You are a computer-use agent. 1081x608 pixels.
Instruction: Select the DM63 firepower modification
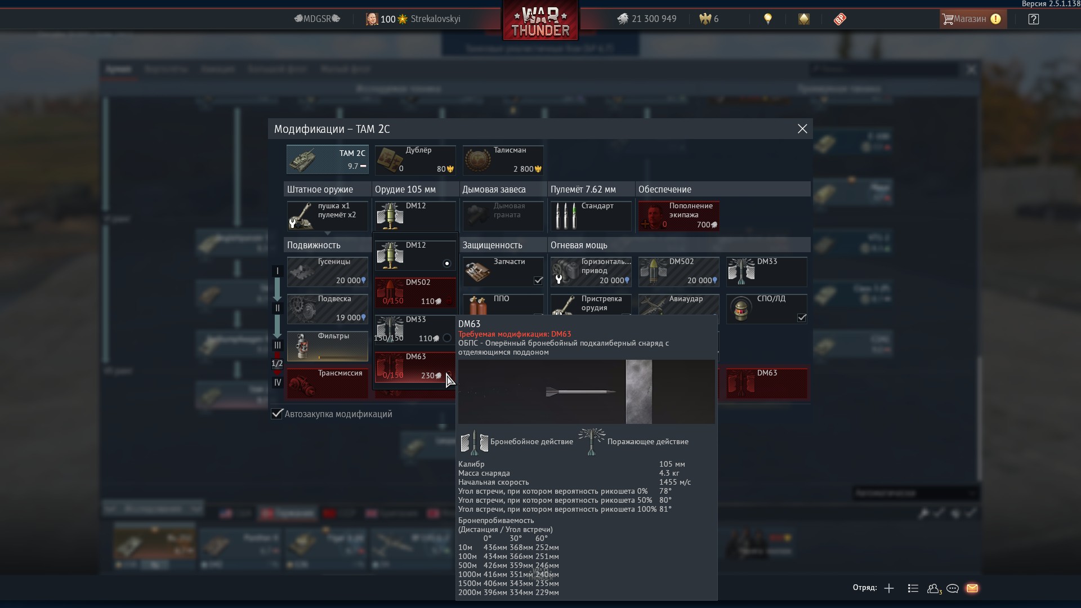(767, 383)
